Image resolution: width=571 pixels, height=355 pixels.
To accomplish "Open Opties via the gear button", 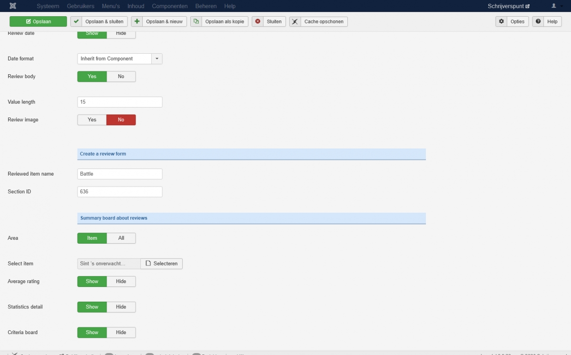I will tap(512, 21).
